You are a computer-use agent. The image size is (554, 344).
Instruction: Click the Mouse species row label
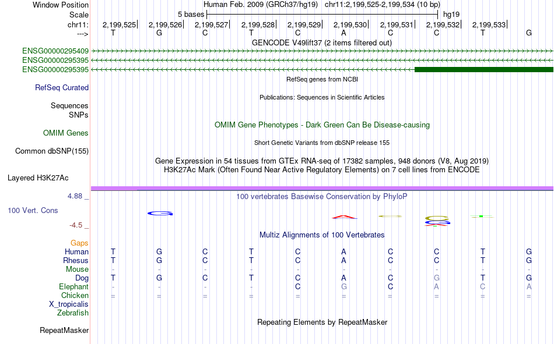(78, 269)
